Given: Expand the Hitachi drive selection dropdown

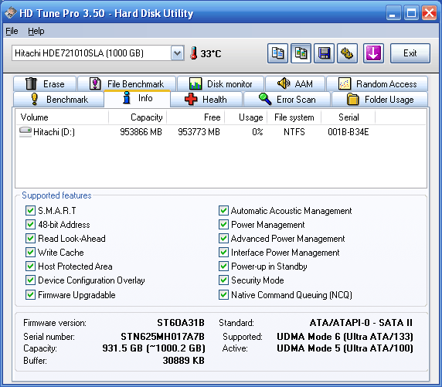Looking at the screenshot, I should (x=177, y=53).
